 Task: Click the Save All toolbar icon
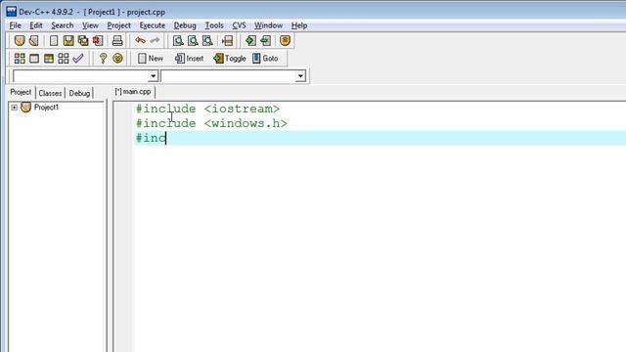pyautogui.click(x=83, y=40)
